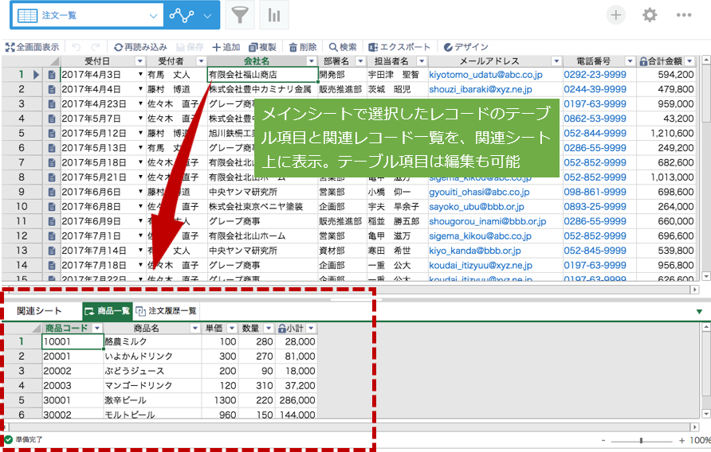Click the filter funnel icon
The width and height of the screenshot is (711, 452).
coord(238,16)
